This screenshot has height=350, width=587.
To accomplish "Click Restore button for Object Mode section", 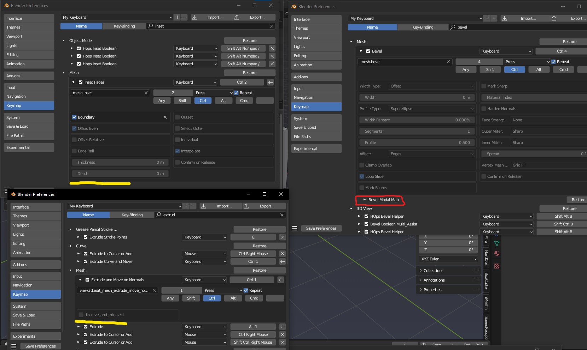I will tap(250, 41).
